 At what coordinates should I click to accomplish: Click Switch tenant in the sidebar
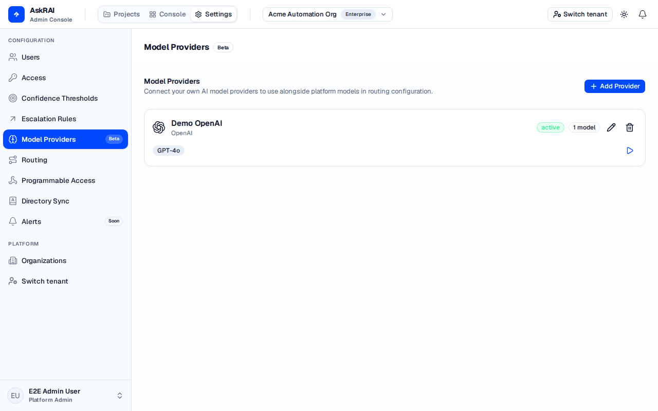click(x=65, y=281)
